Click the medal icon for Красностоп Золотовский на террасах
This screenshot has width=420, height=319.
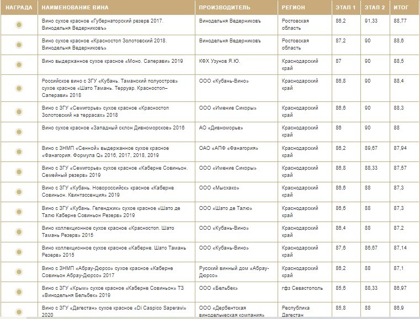click(x=19, y=111)
